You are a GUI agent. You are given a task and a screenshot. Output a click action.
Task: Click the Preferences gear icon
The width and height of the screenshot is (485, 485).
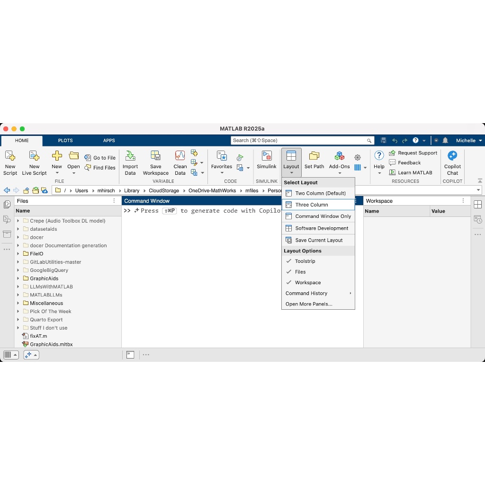[x=357, y=157]
